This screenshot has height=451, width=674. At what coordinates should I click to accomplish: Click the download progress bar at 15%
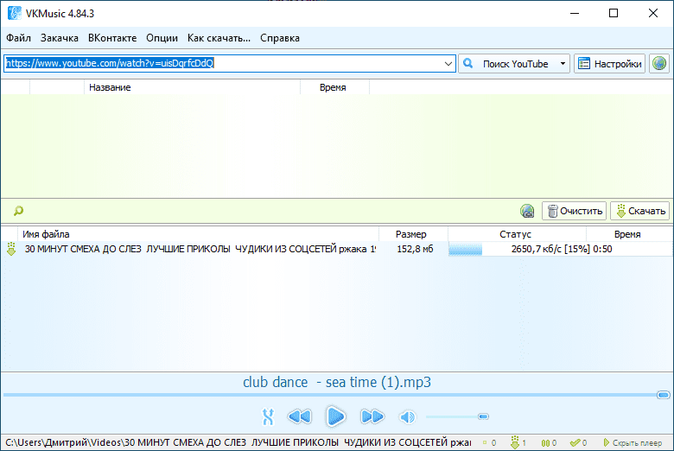pyautogui.click(x=465, y=250)
